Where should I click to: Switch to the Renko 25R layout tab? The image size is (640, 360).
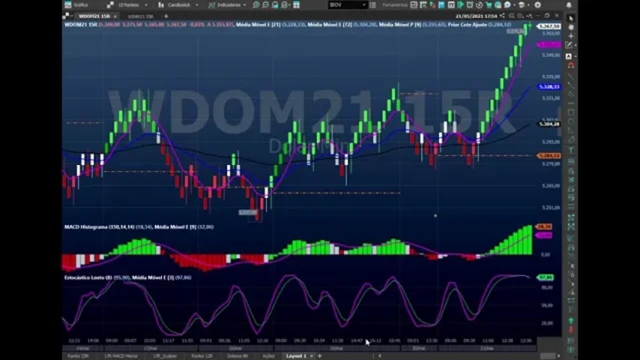pos(77,356)
